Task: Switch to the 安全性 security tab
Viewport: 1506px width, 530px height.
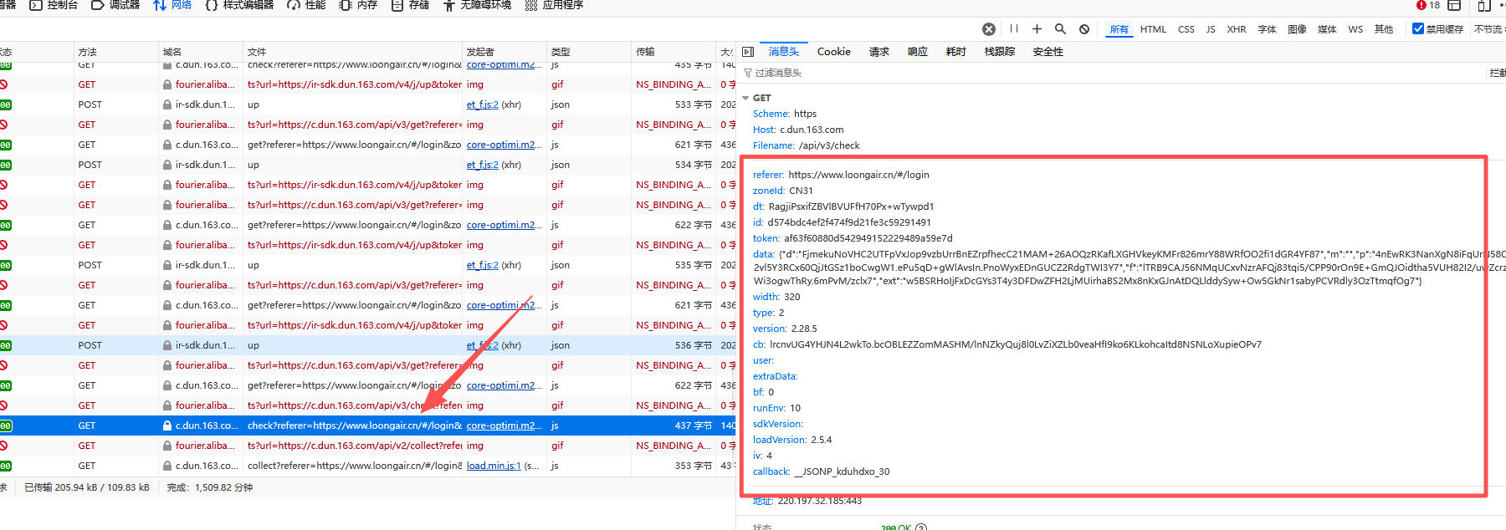Action: (x=1048, y=52)
